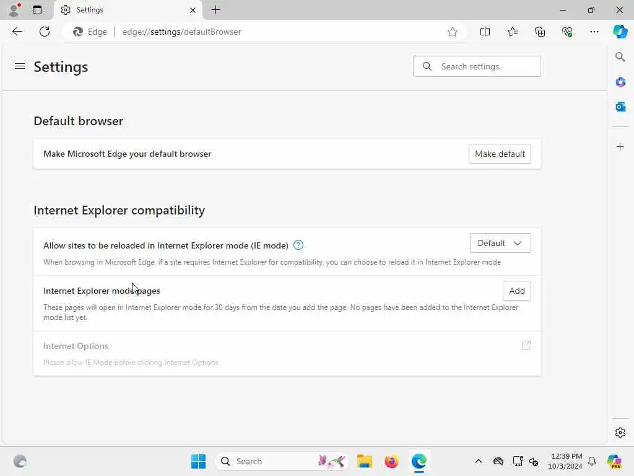Click Default browser heading
The height and width of the screenshot is (476, 634).
point(79,121)
